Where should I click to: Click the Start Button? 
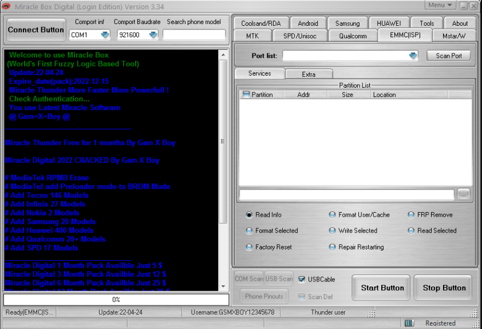pyautogui.click(x=381, y=288)
